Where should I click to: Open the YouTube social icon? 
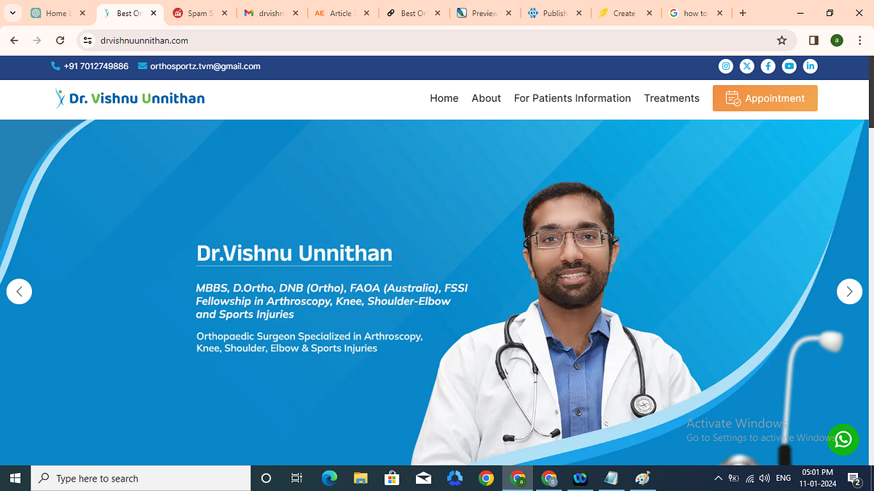coord(789,66)
